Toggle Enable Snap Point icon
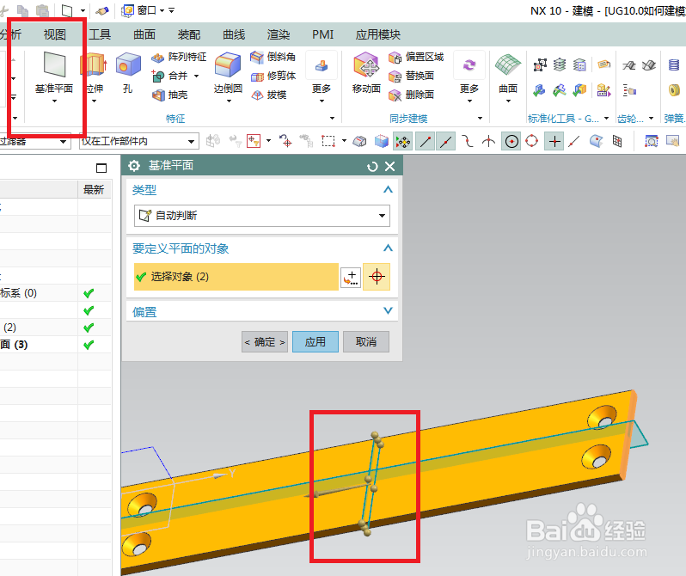 [403, 141]
